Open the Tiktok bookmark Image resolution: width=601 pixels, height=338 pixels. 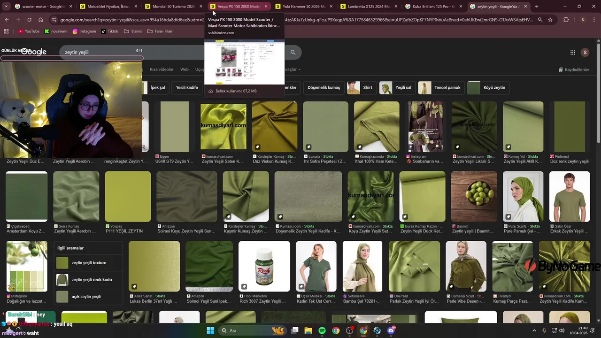[x=110, y=31]
